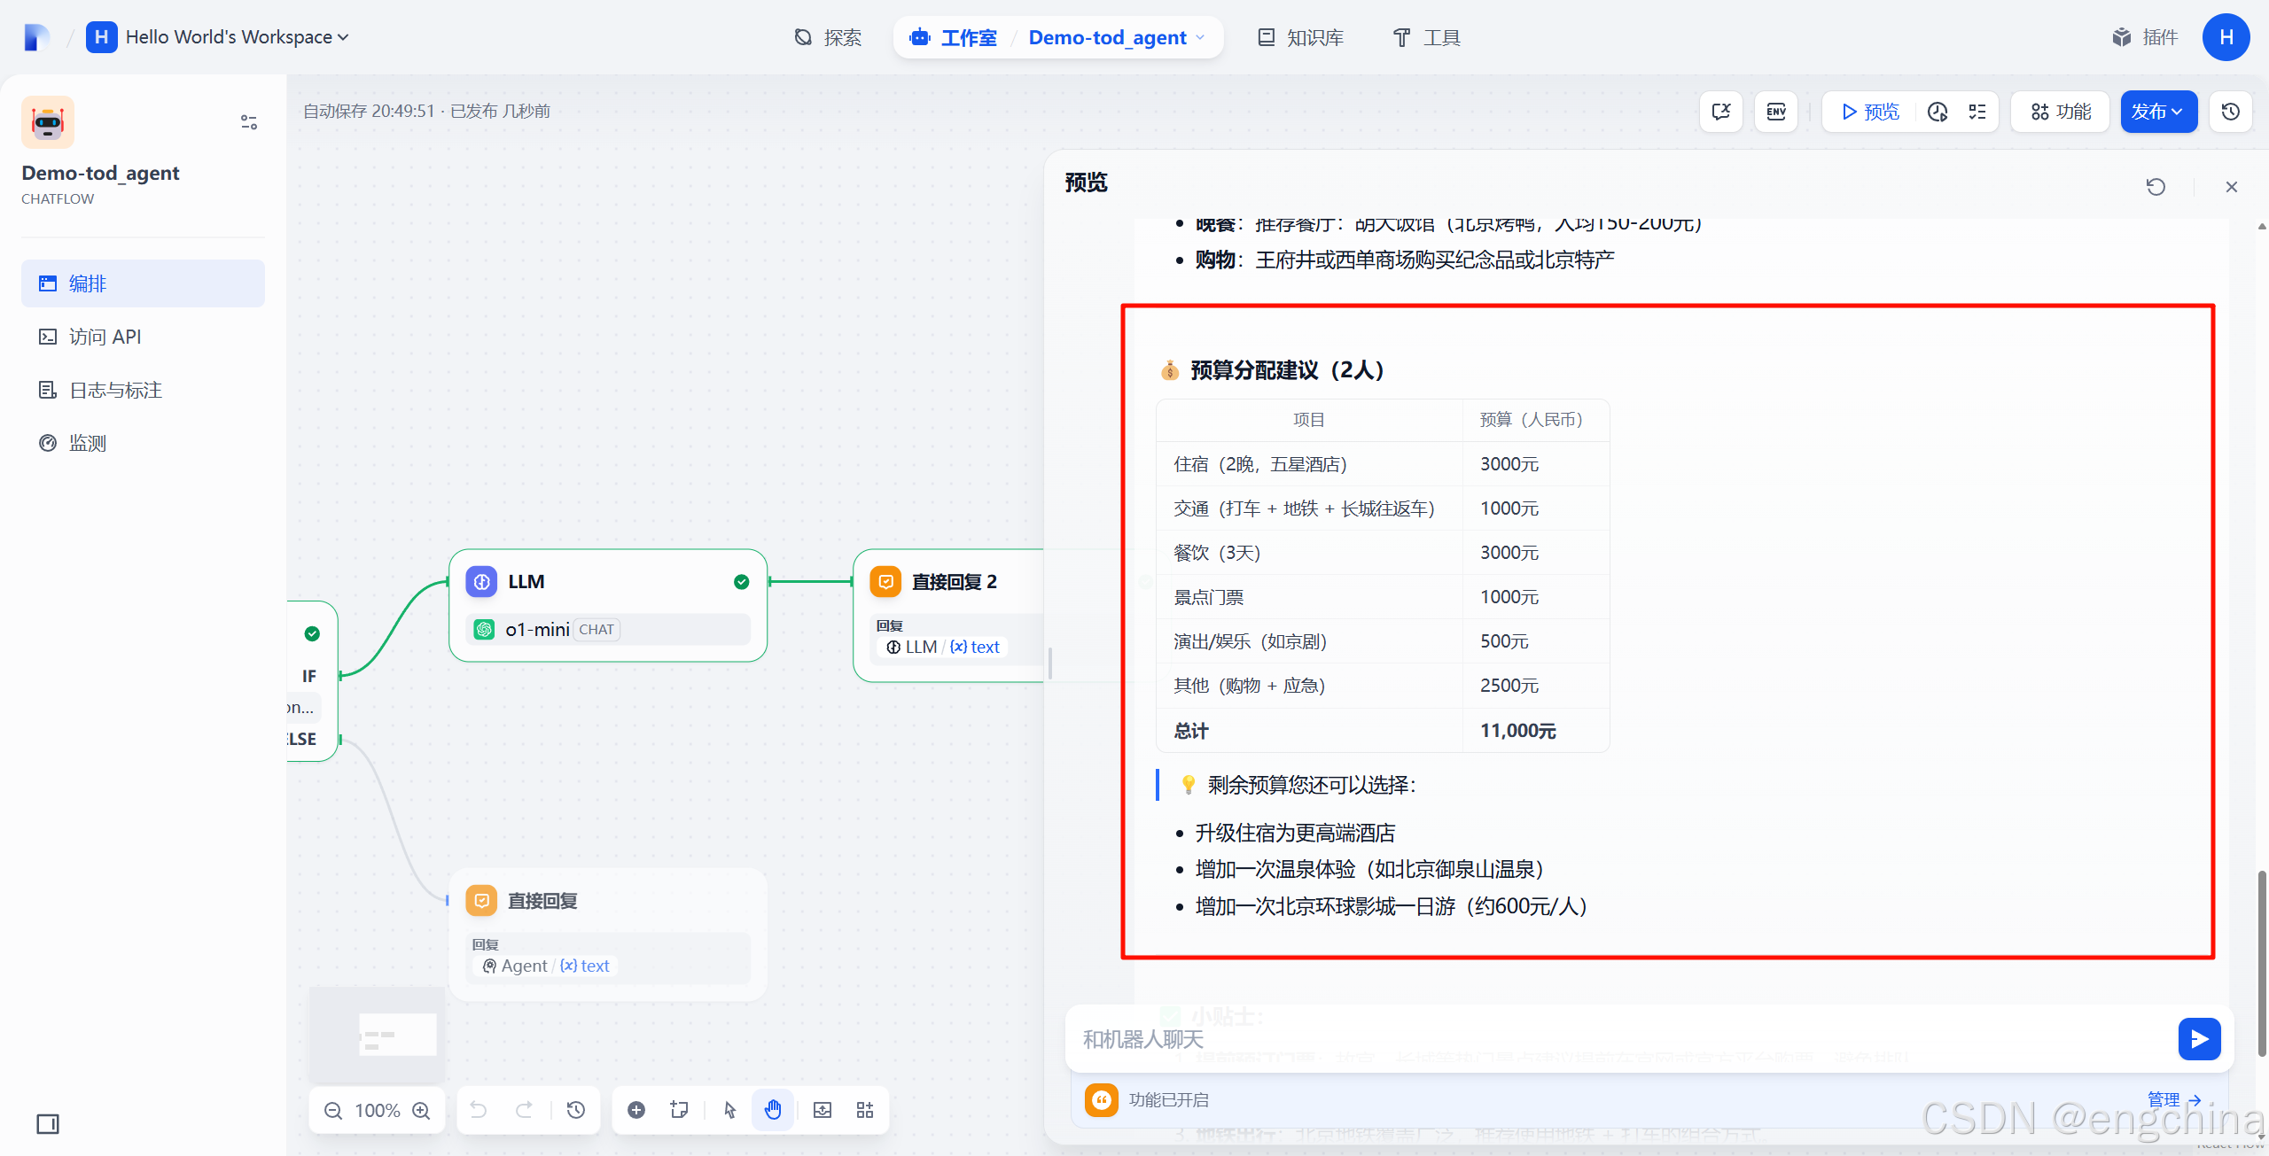Toggle the hand pan mode tool
The height and width of the screenshot is (1156, 2269).
point(773,1110)
